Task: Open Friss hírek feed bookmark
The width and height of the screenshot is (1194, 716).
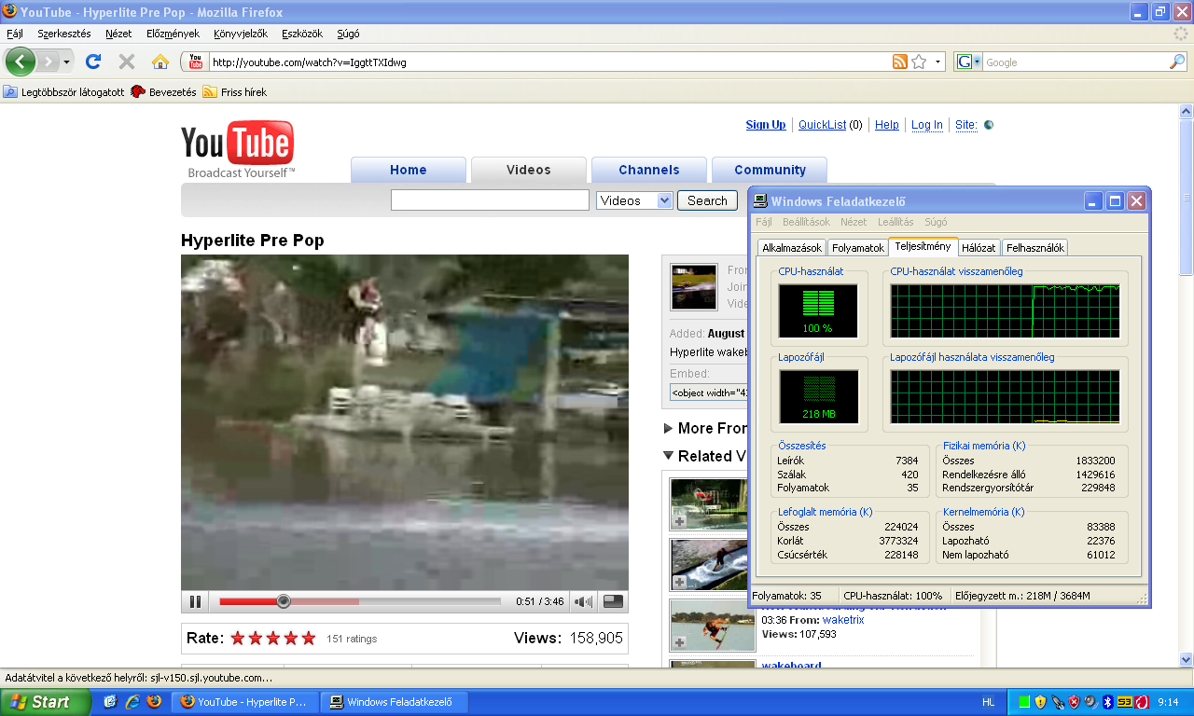Action: 235,92
